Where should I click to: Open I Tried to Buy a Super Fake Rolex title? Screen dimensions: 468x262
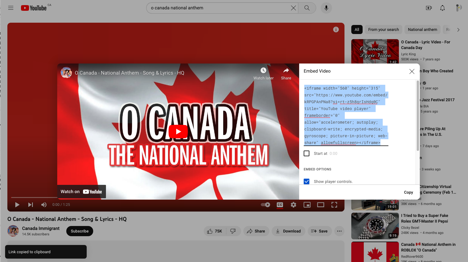pyautogui.click(x=425, y=218)
